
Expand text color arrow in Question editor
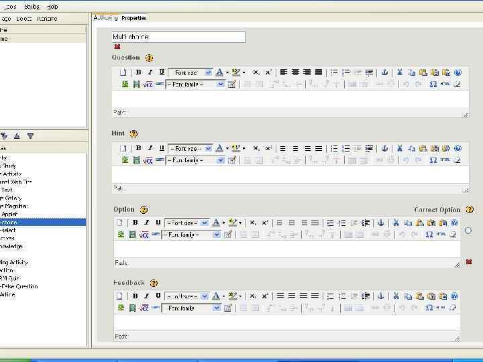pyautogui.click(x=227, y=72)
